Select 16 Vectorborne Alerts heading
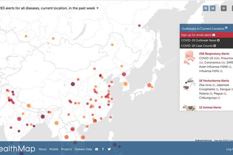This screenshot has height=155, width=233. click(214, 81)
